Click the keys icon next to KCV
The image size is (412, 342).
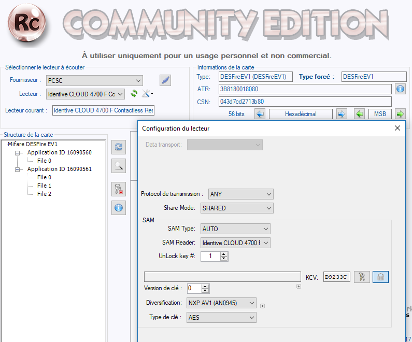pyautogui.click(x=362, y=277)
